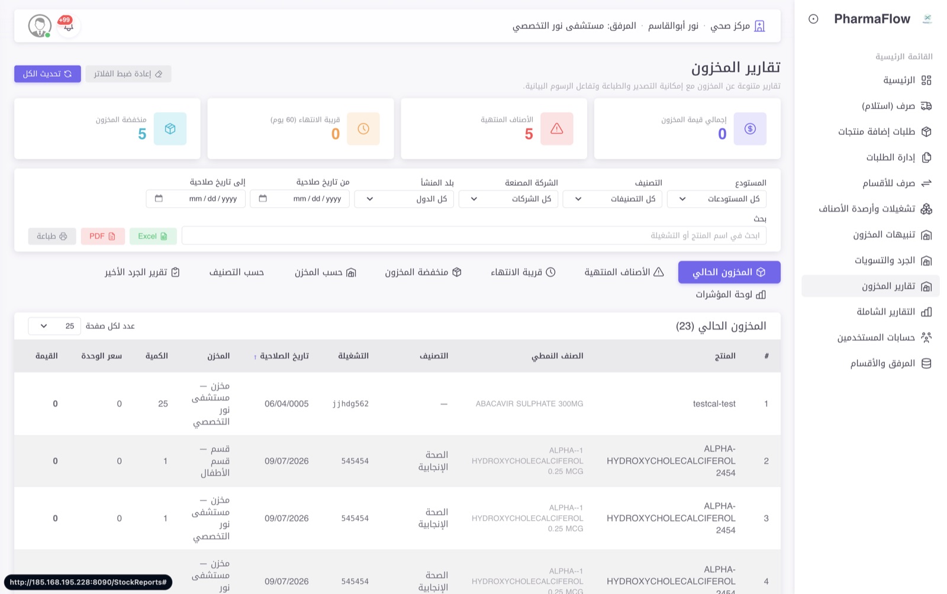
Task: Click the الصنف النمطي column header
Action: [x=557, y=356]
